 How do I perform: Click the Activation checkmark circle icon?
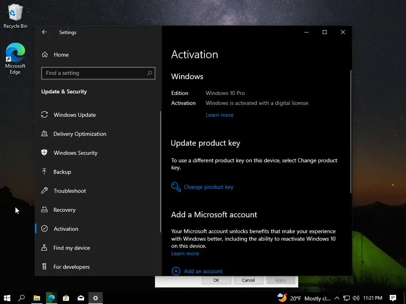click(44, 228)
